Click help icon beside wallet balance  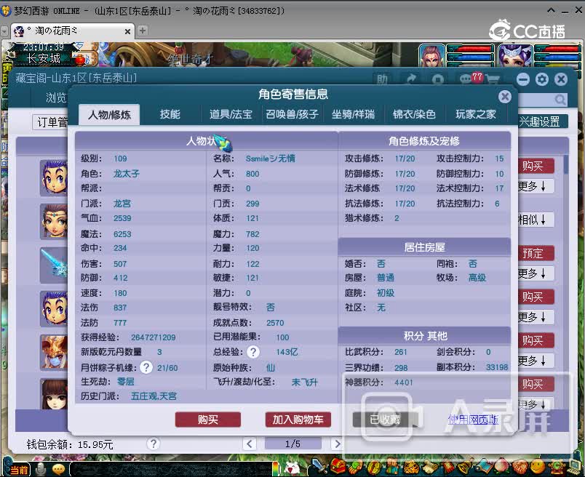coord(153,444)
